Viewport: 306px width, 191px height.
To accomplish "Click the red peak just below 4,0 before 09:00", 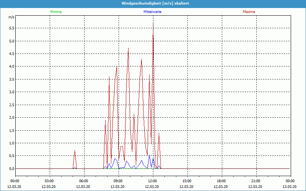I will pos(117,67).
